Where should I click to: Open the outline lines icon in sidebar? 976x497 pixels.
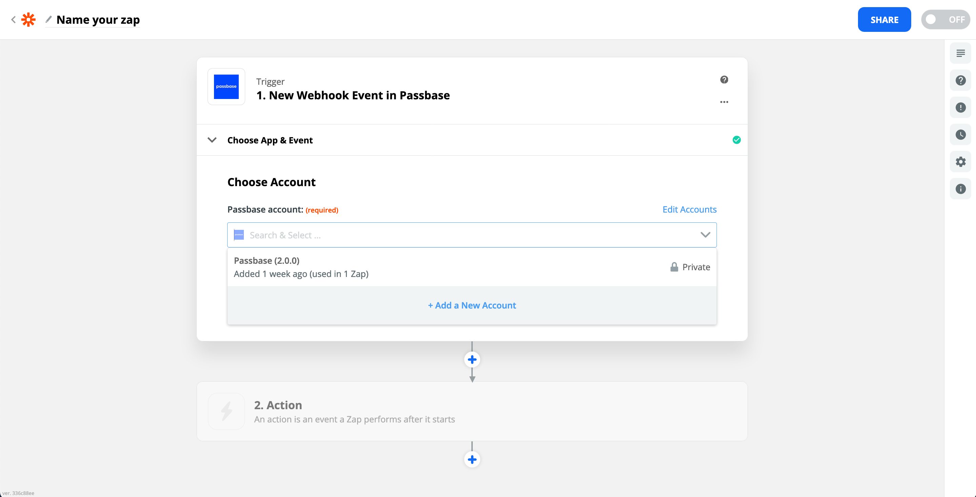click(960, 54)
